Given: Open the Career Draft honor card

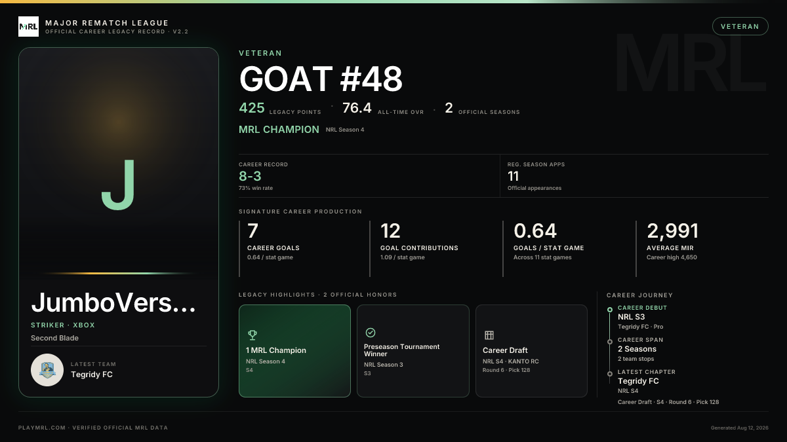Looking at the screenshot, I should point(531,351).
